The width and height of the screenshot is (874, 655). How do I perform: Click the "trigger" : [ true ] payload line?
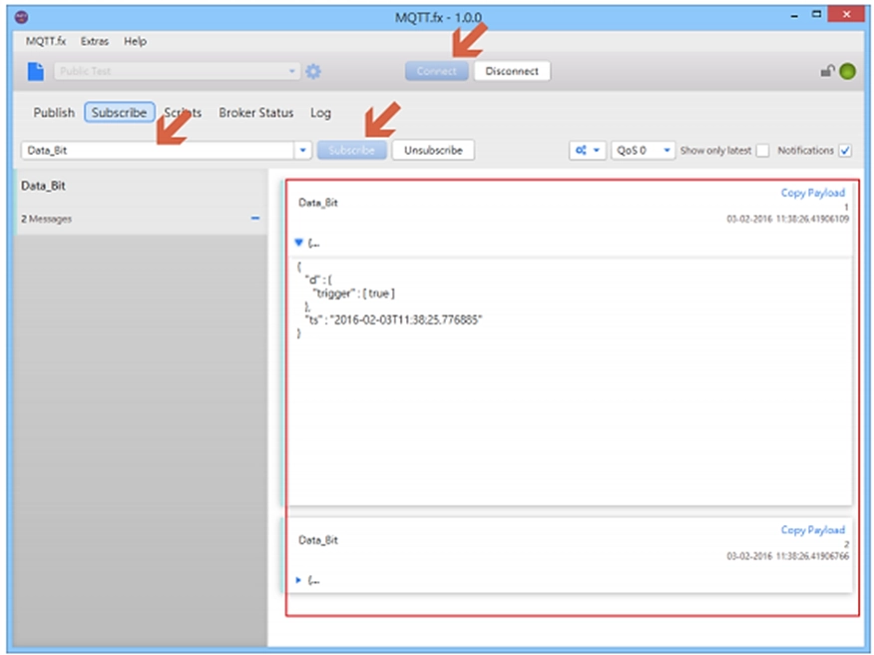click(354, 293)
